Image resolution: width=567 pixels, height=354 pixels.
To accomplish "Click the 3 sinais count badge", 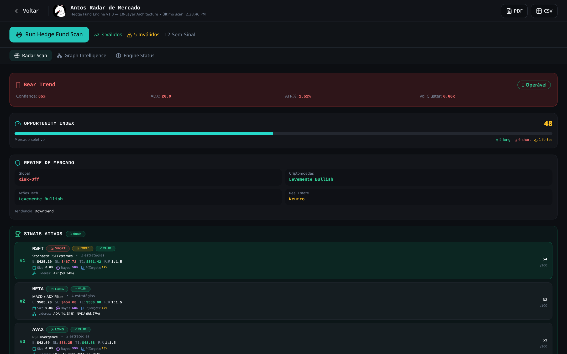I will [x=76, y=234].
